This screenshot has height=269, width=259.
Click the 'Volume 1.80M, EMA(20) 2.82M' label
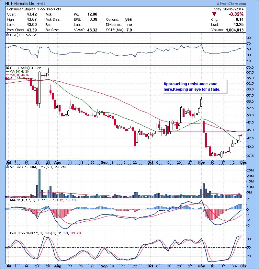pos(38,167)
